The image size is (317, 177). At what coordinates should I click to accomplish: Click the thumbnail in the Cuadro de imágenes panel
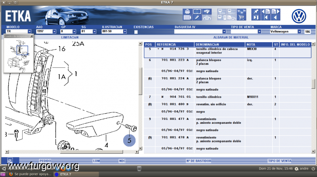(x=19, y=56)
